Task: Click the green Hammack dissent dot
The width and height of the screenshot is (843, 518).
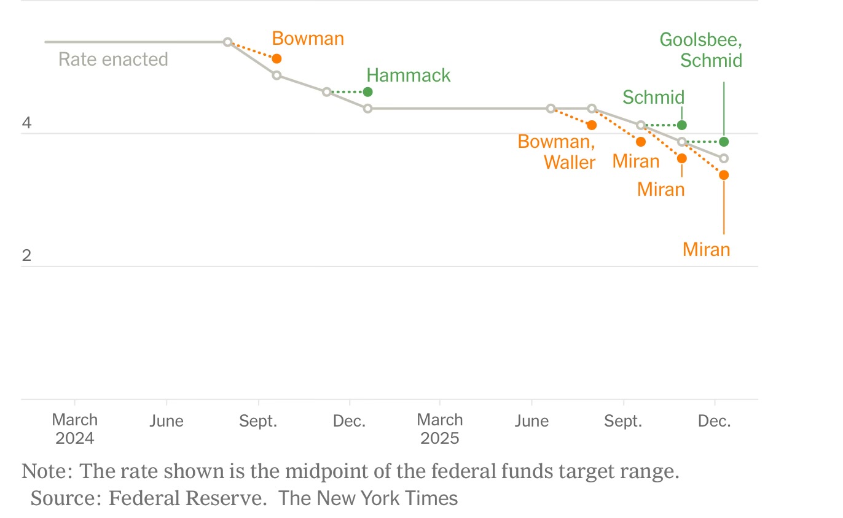Action: [x=367, y=92]
